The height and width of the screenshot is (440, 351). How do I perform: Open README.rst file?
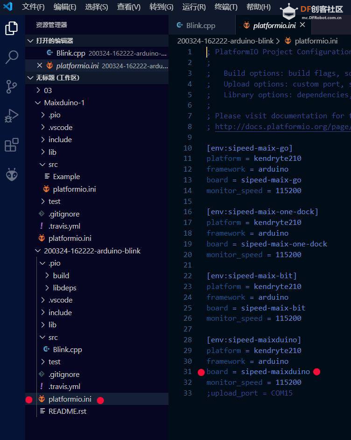pos(97,411)
